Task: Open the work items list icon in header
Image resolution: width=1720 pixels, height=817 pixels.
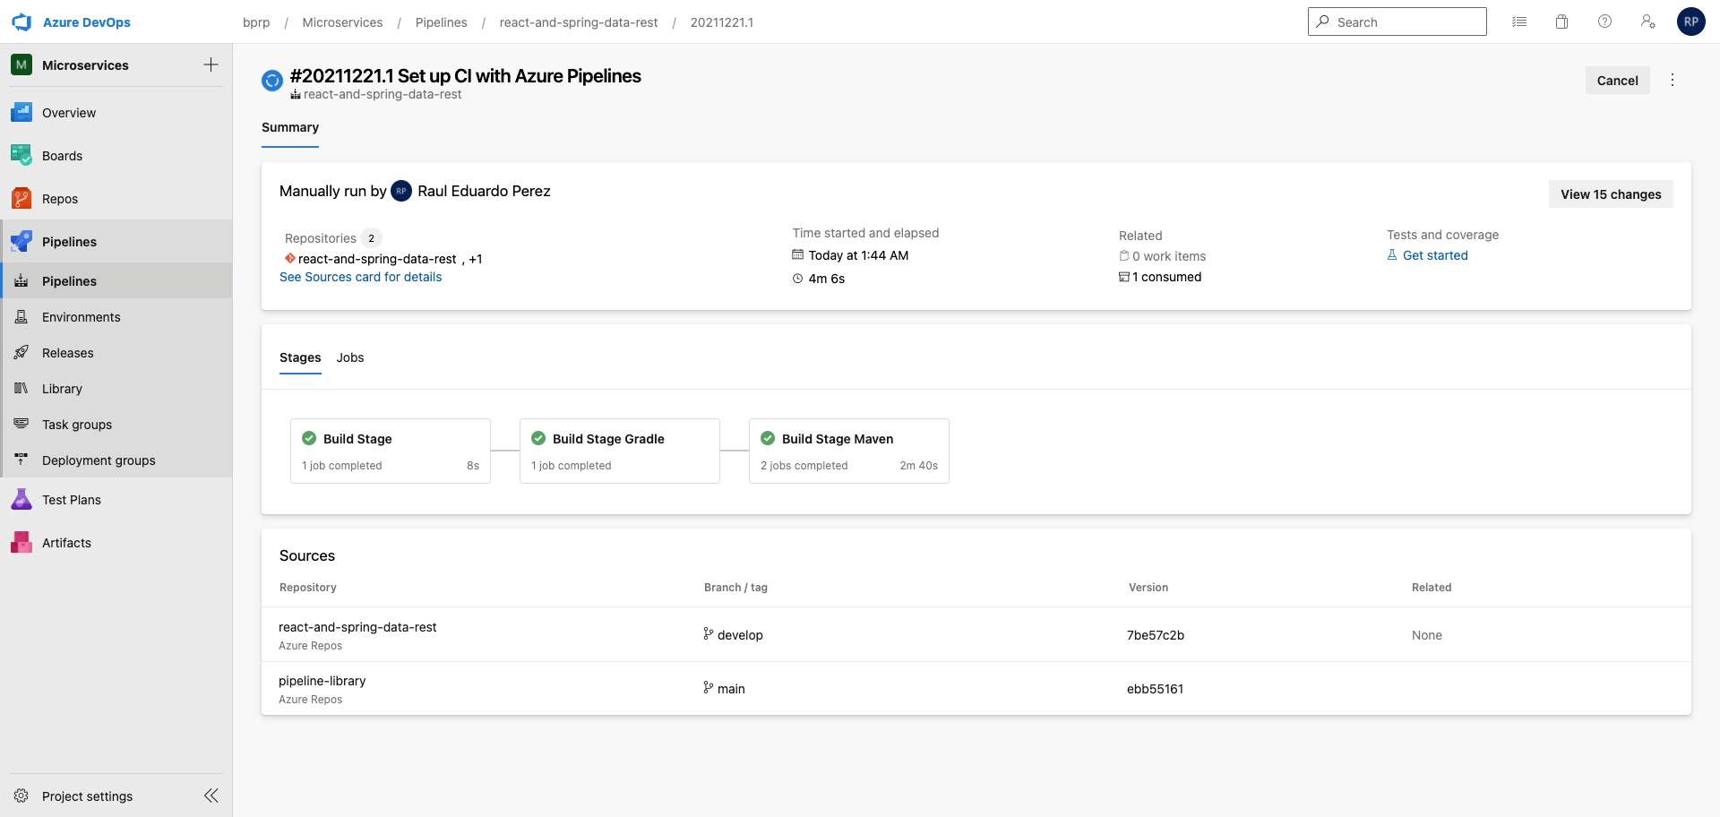Action: point(1519,21)
